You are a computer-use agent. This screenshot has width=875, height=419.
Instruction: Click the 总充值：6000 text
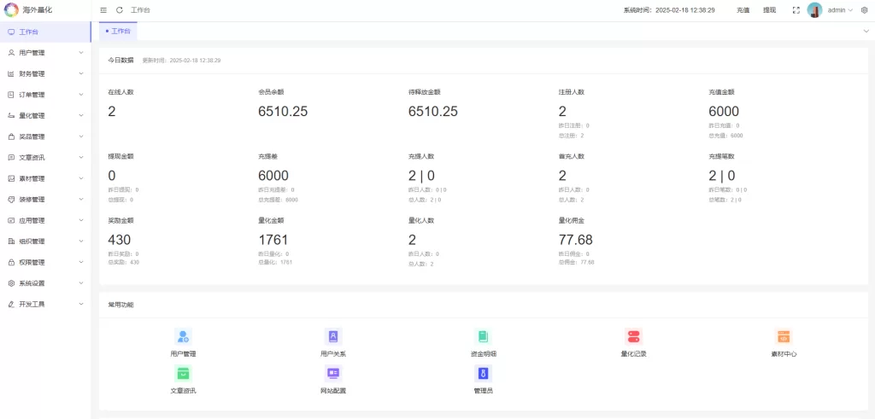pyautogui.click(x=725, y=136)
